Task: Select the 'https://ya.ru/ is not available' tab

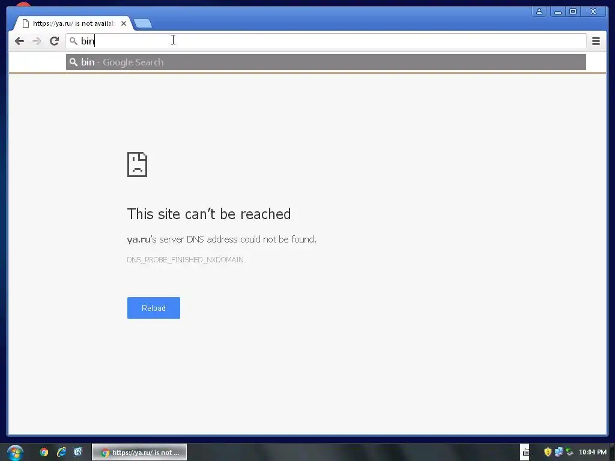Action: 74,23
